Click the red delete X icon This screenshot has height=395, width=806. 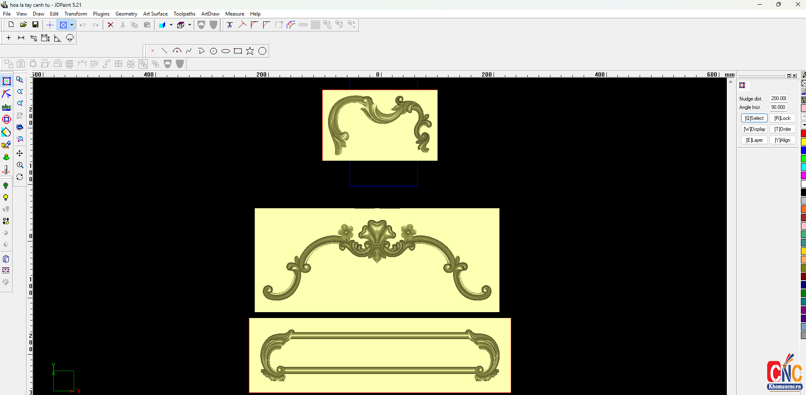click(x=110, y=25)
